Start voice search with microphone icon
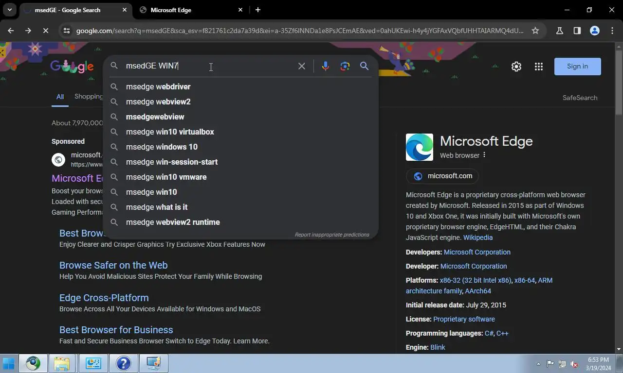623x373 pixels. click(326, 66)
